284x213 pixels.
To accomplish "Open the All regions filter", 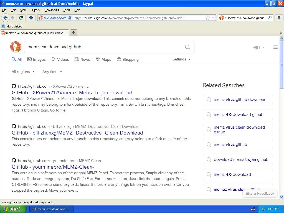I will 23,72.
